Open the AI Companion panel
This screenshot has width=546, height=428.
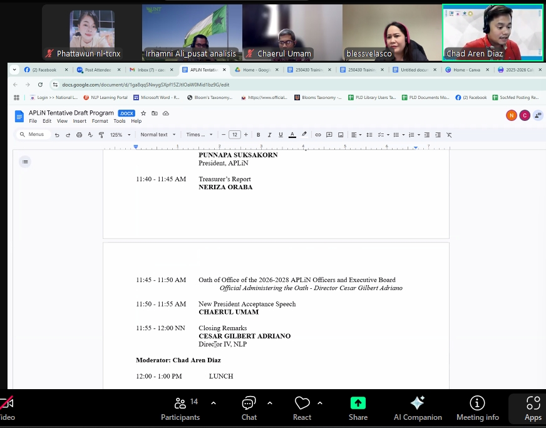418,404
